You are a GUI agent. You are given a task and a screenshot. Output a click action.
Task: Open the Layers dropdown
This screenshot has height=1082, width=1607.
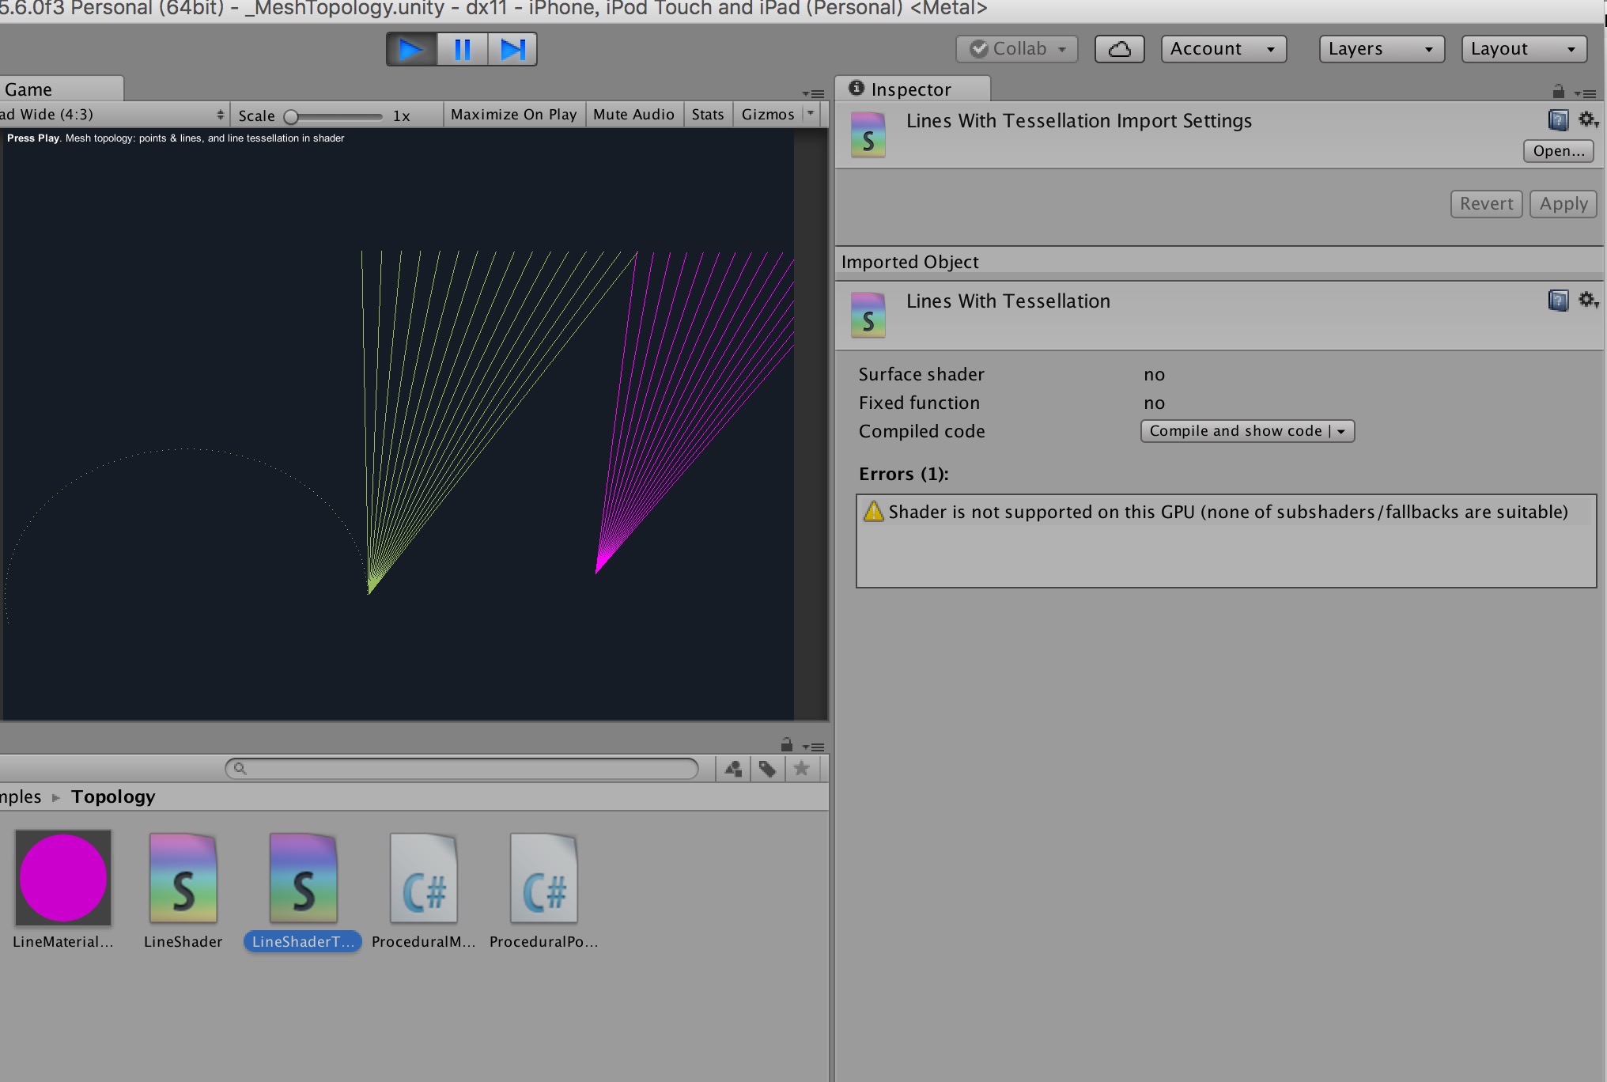[1381, 49]
